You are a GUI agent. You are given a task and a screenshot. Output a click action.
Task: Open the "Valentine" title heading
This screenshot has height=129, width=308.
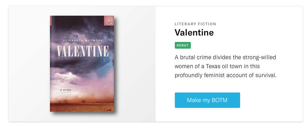pos(194,33)
